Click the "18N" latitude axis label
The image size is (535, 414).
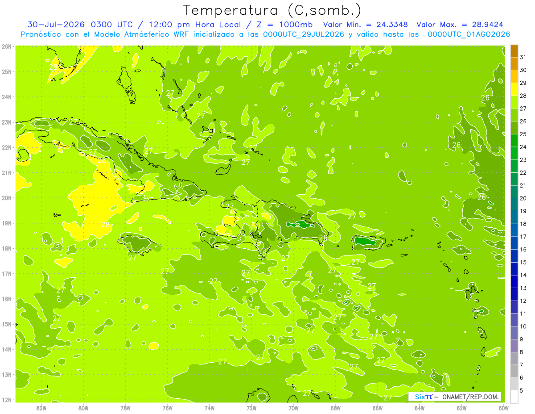[x=6, y=248]
